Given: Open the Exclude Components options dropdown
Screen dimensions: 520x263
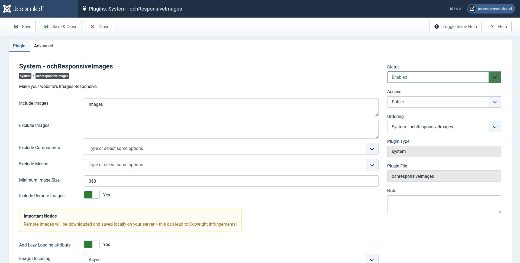Looking at the screenshot, I should point(231,149).
